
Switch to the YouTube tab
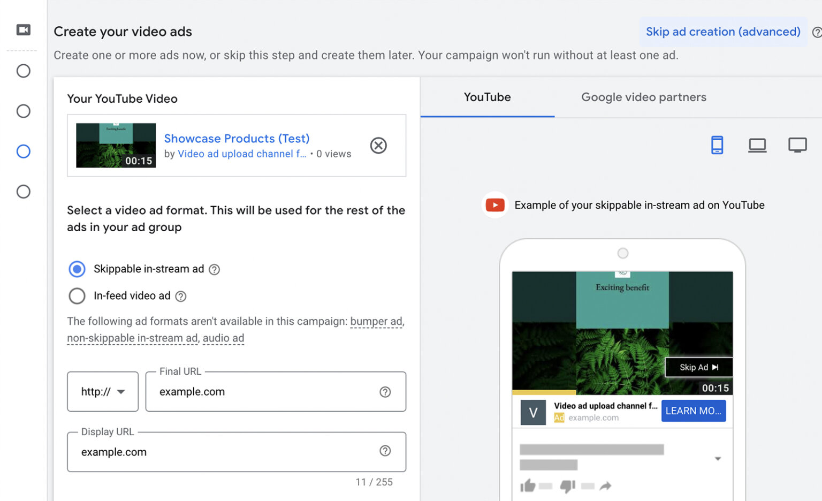(x=487, y=97)
